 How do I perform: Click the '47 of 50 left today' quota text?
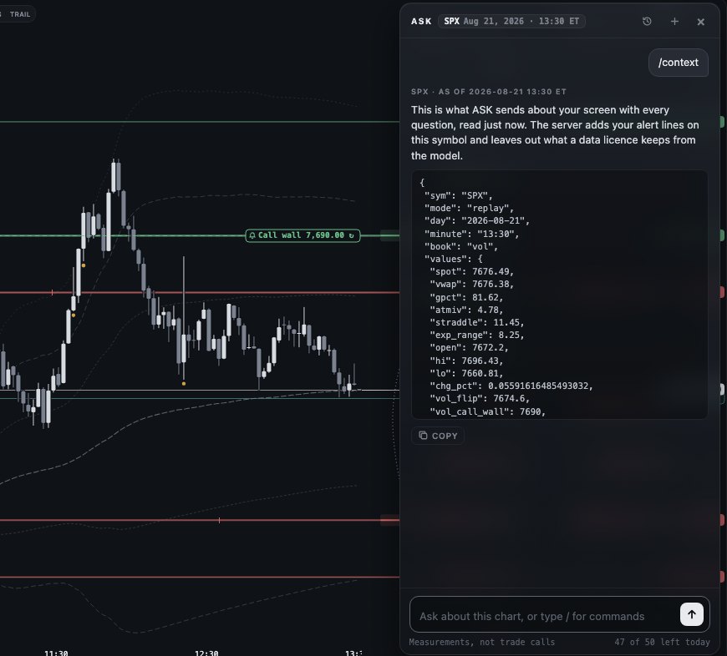(x=662, y=642)
